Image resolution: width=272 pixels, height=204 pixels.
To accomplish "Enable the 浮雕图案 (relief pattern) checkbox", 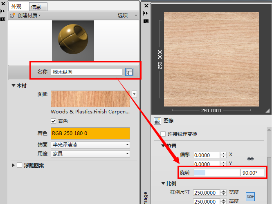I will [19, 165].
